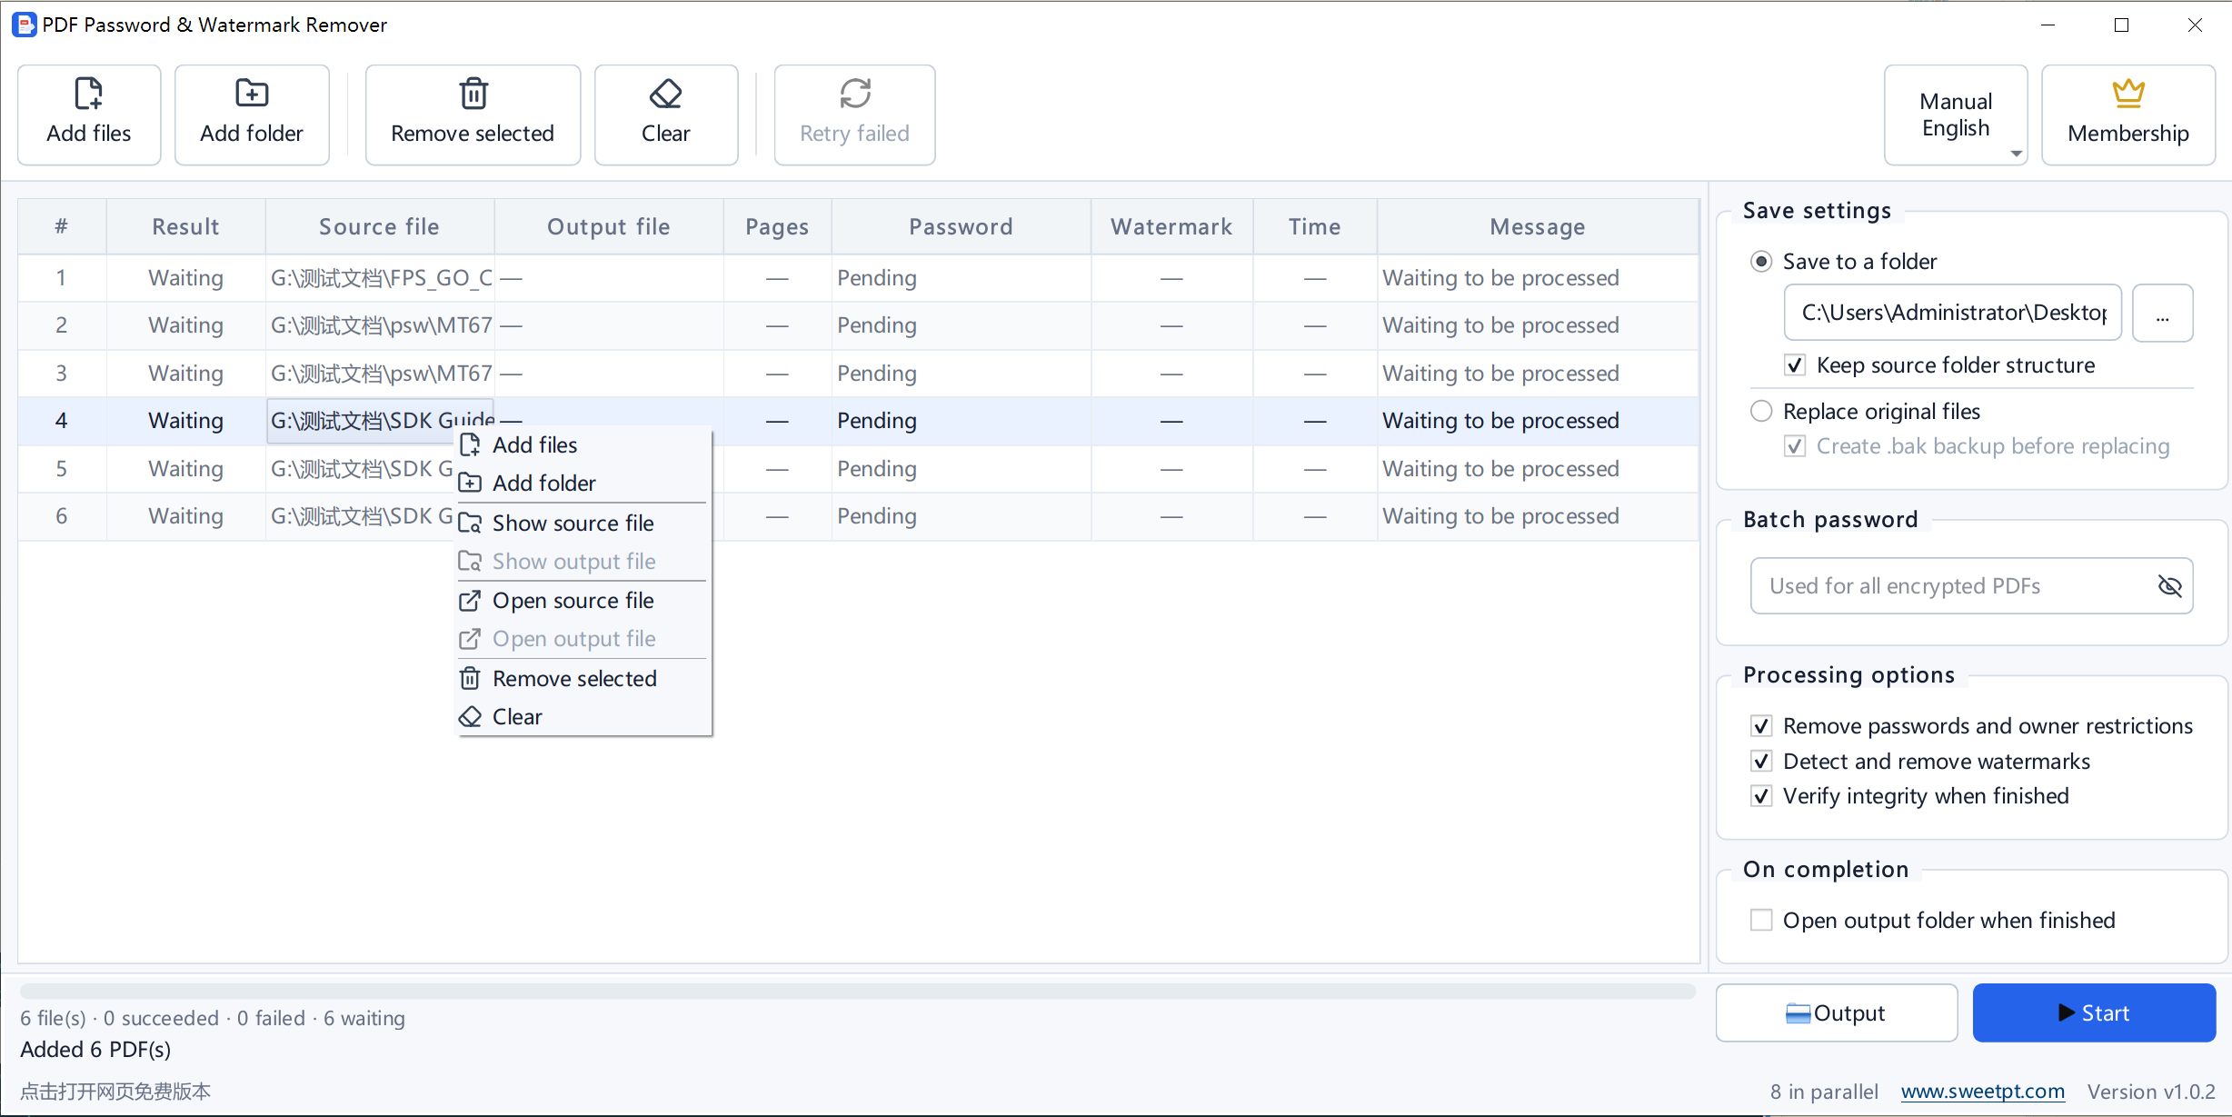Click "Waiting to be processed" in row 6

coord(1501,516)
